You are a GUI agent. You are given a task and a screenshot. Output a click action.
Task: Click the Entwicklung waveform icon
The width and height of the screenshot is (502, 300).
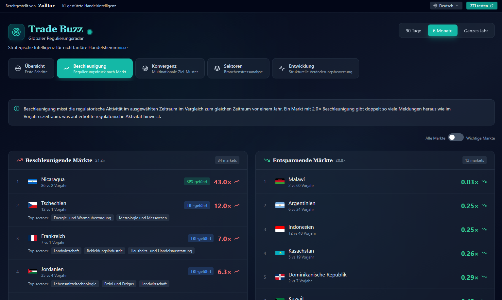pos(282,68)
